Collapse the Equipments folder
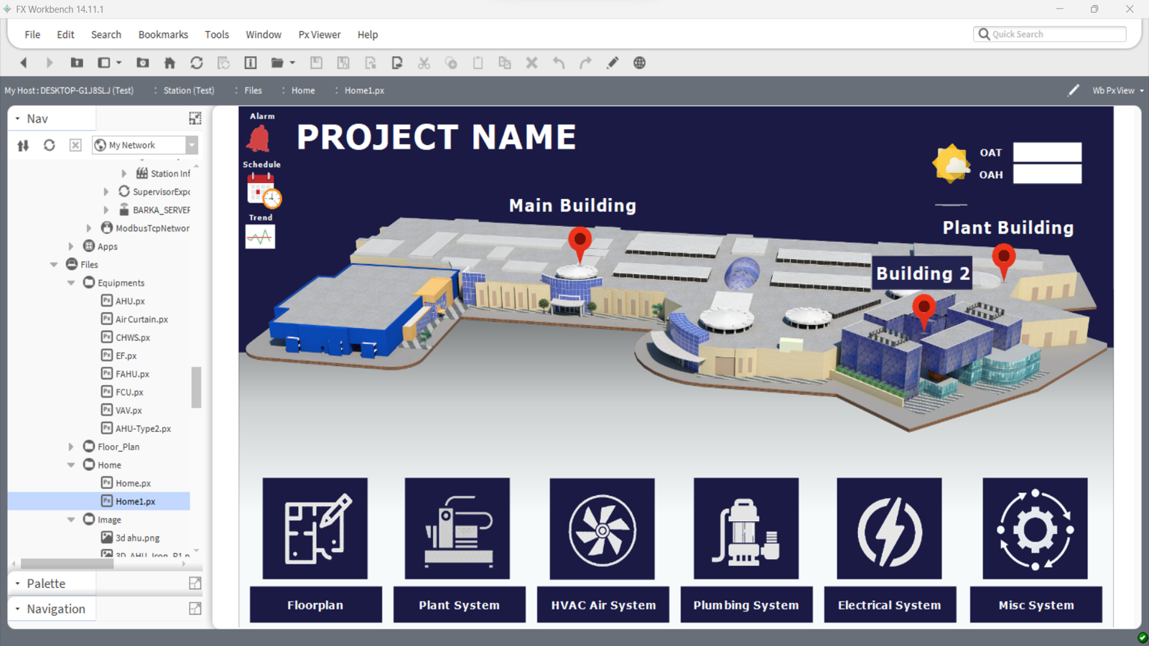The image size is (1149, 646). [71, 283]
